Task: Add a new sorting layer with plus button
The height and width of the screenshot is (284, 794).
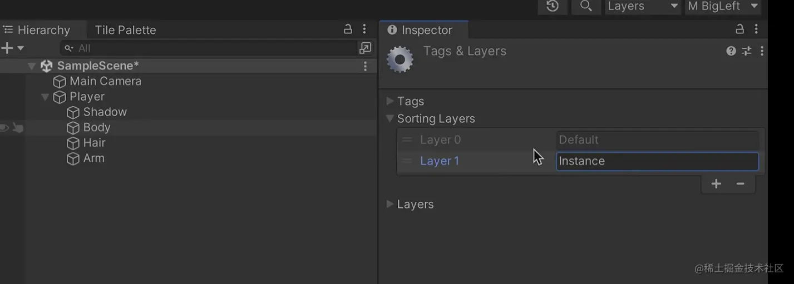Action: (x=716, y=184)
